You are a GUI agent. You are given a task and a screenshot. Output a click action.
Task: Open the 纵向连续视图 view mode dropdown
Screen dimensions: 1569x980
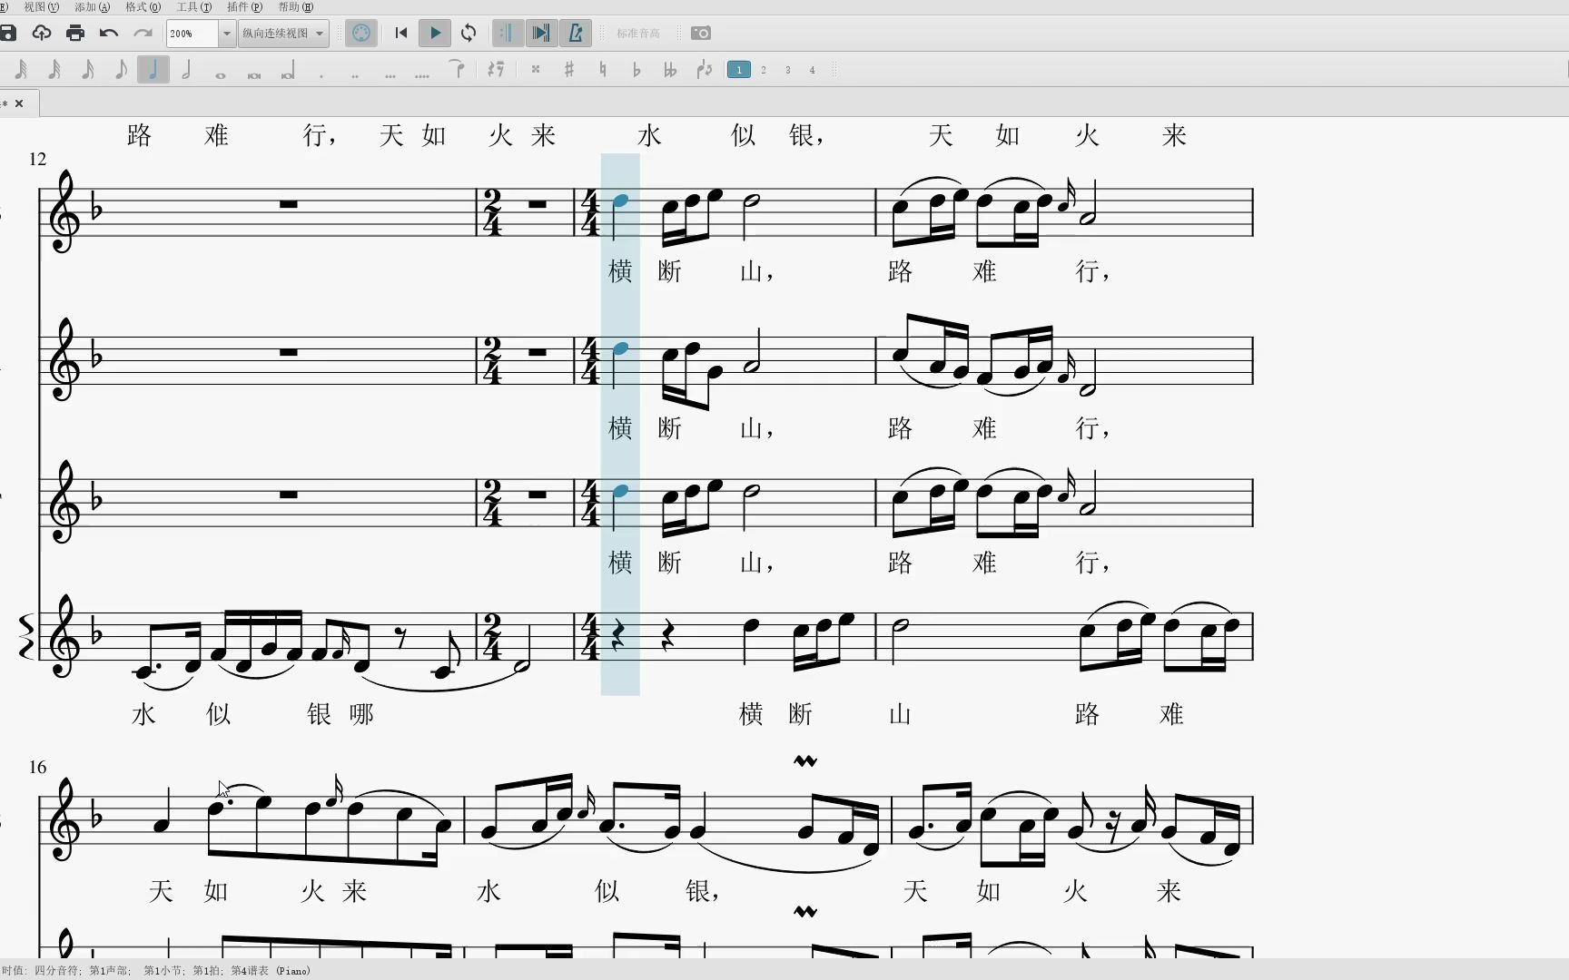coord(283,34)
